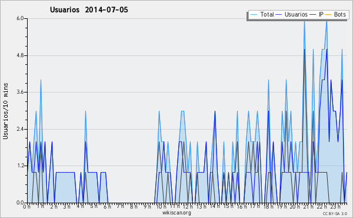Click the '18 h' x-axis tick label
The height and width of the screenshot is (218, 353).
(x=268, y=206)
